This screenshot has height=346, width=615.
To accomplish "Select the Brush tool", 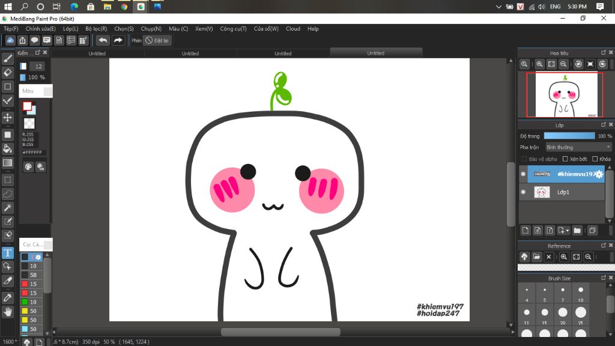I will pyautogui.click(x=8, y=58).
